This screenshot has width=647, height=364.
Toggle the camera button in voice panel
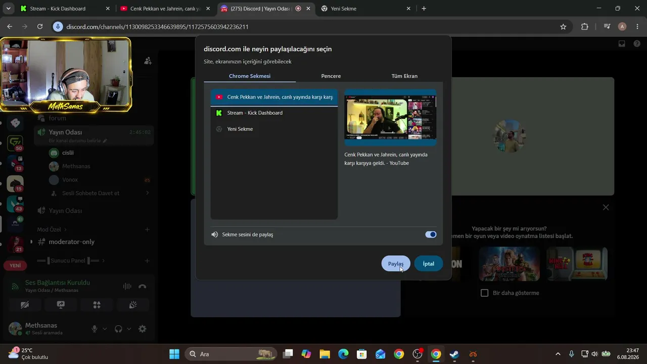(25, 305)
